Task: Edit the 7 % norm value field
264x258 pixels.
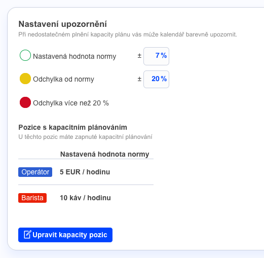Action: [x=156, y=56]
